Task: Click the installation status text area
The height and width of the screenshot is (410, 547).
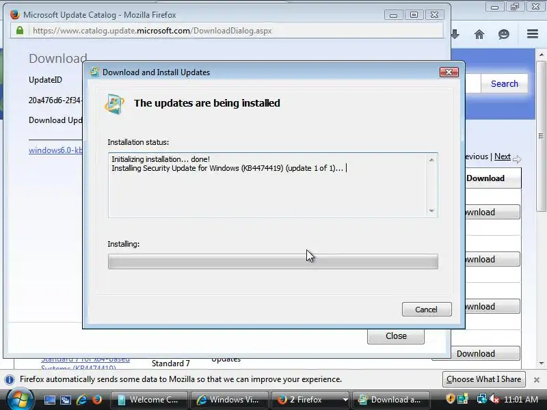Action: click(x=273, y=185)
